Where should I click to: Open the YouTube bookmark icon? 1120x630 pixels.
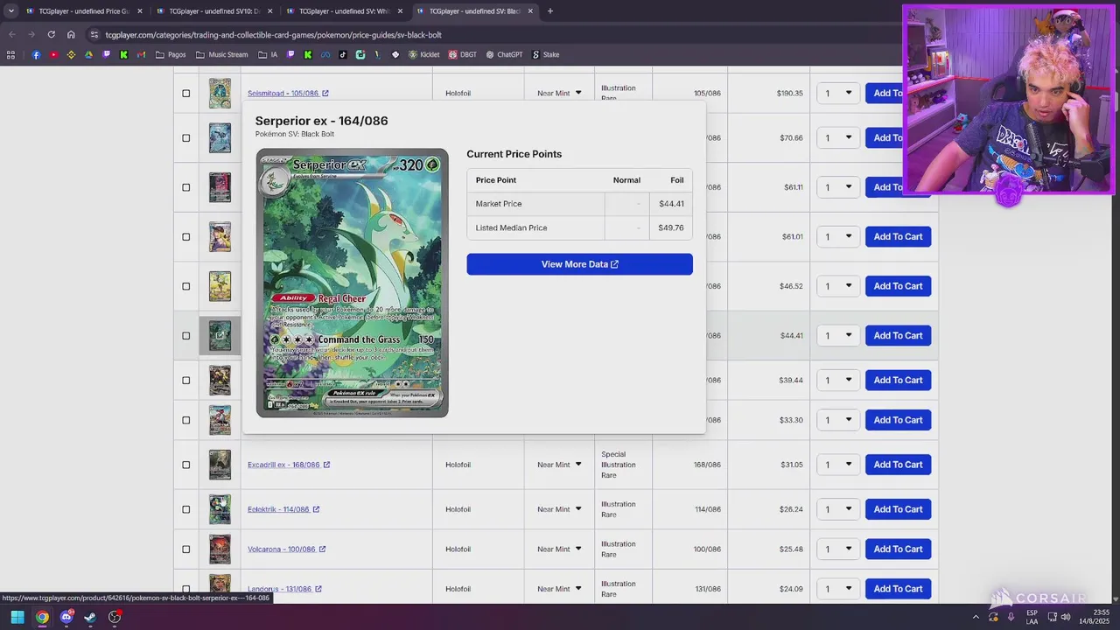[x=53, y=54]
